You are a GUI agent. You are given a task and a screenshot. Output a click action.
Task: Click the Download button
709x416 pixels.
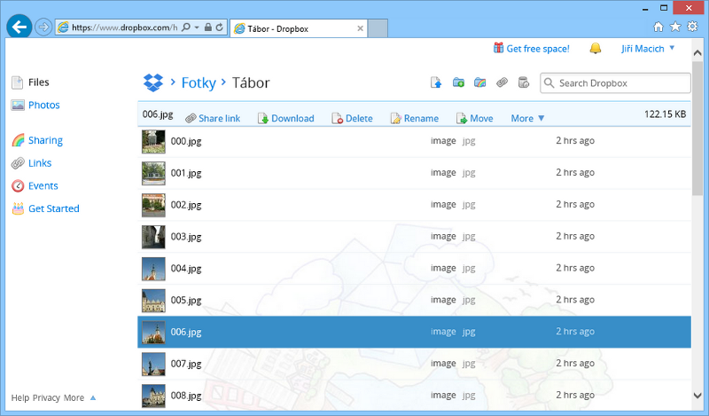click(285, 118)
